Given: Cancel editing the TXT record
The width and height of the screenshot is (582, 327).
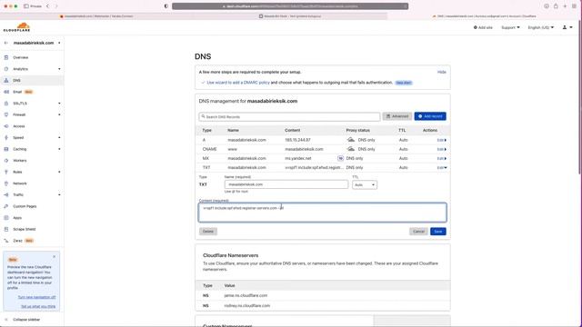Looking at the screenshot, I should point(418,232).
